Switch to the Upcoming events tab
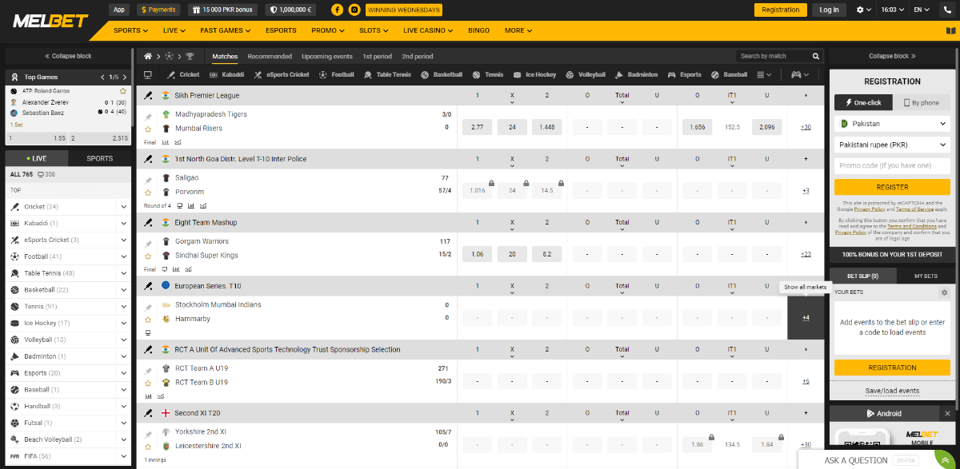Viewport: 960px width, 469px height. pos(326,57)
